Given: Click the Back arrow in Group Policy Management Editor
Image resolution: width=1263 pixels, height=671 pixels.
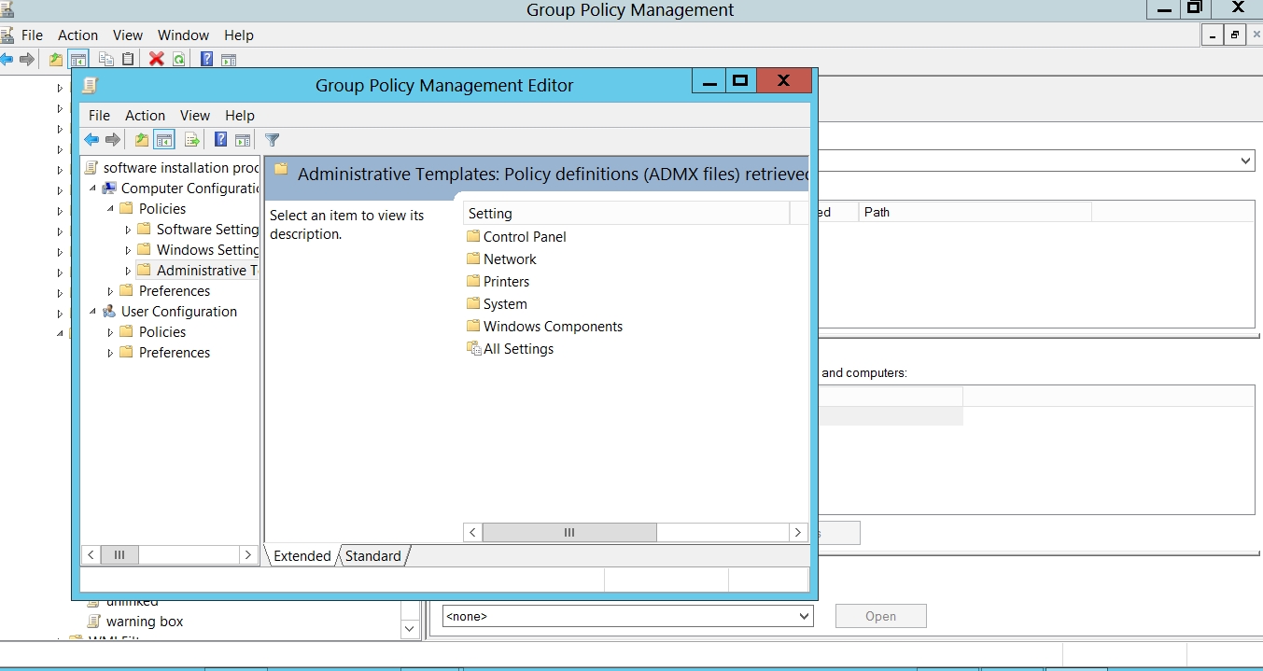Looking at the screenshot, I should tap(91, 140).
